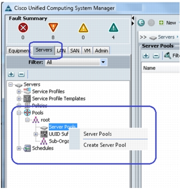Click the left collapse arrow on pane splitter
This screenshot has height=195, width=181.
pyautogui.click(x=133, y=18)
